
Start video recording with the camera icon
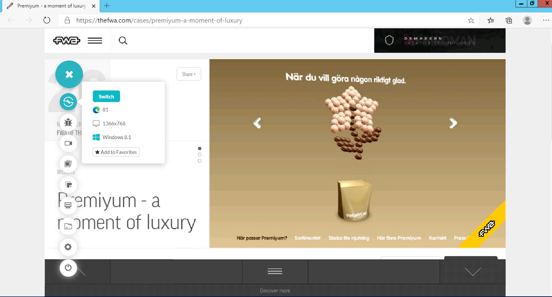coord(68,143)
